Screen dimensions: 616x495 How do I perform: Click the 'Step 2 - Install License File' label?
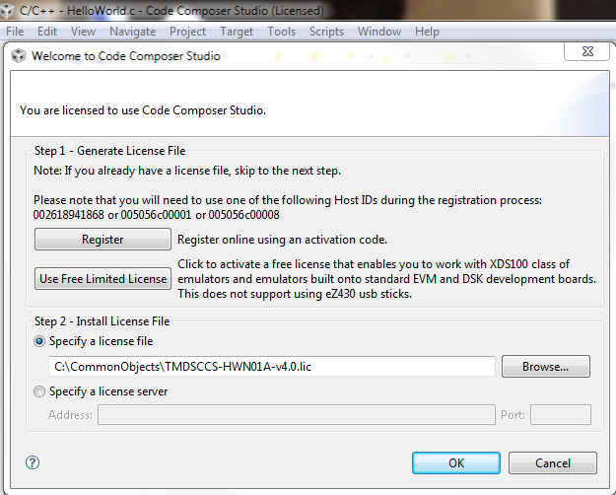point(102,321)
